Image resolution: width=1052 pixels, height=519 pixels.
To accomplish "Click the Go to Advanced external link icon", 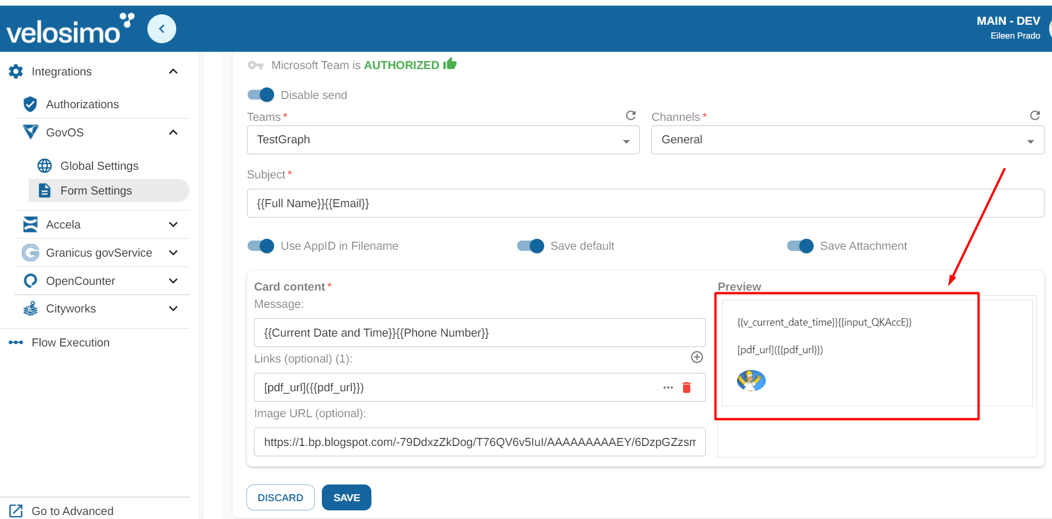I will [x=16, y=511].
